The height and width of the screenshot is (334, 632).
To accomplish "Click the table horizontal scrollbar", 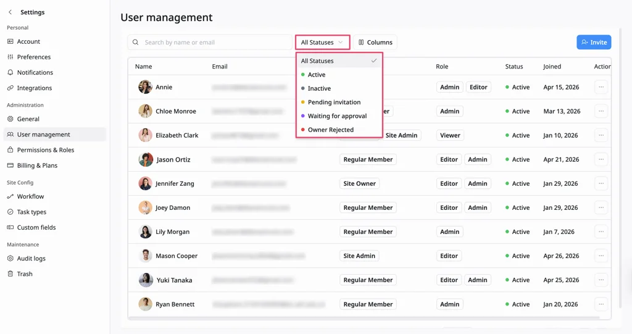I will 364,318.
